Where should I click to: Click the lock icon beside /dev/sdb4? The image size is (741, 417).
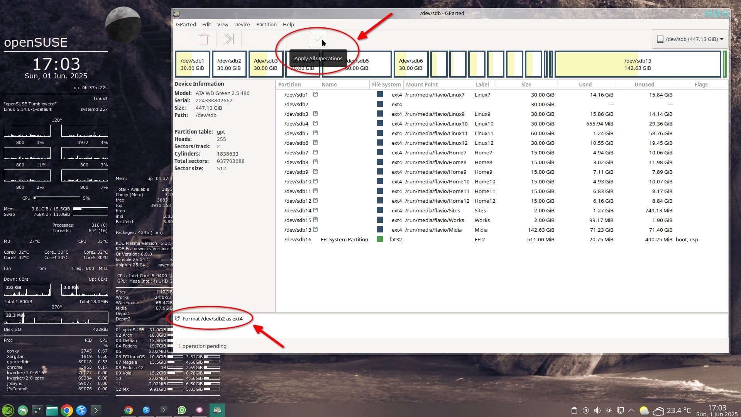coord(315,123)
